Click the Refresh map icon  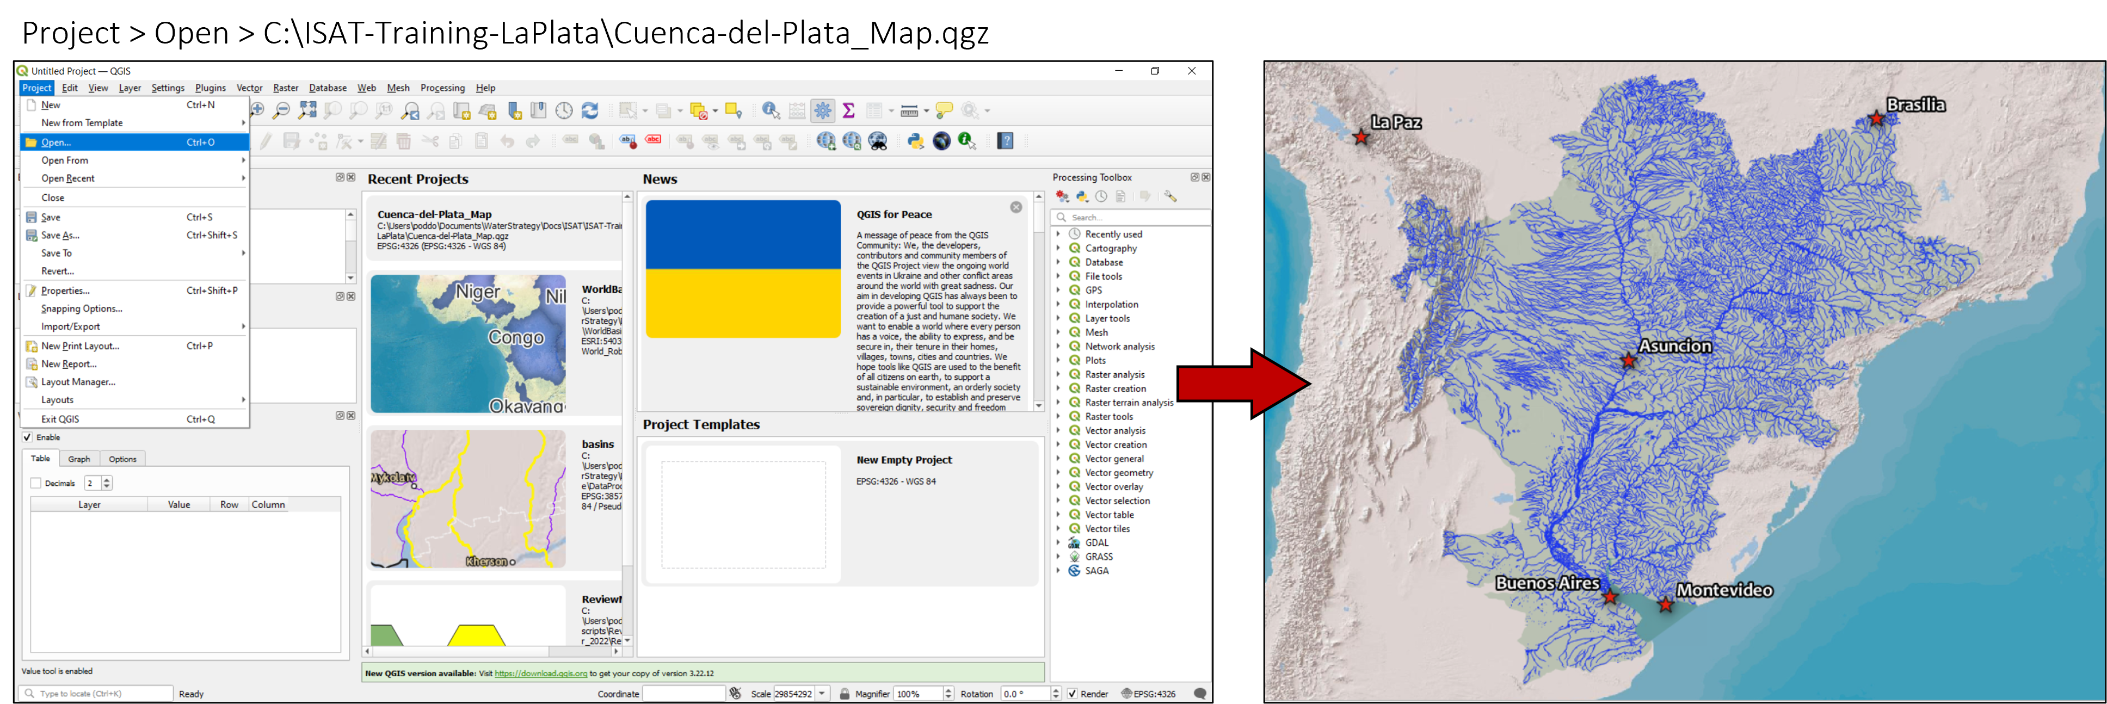tap(590, 110)
